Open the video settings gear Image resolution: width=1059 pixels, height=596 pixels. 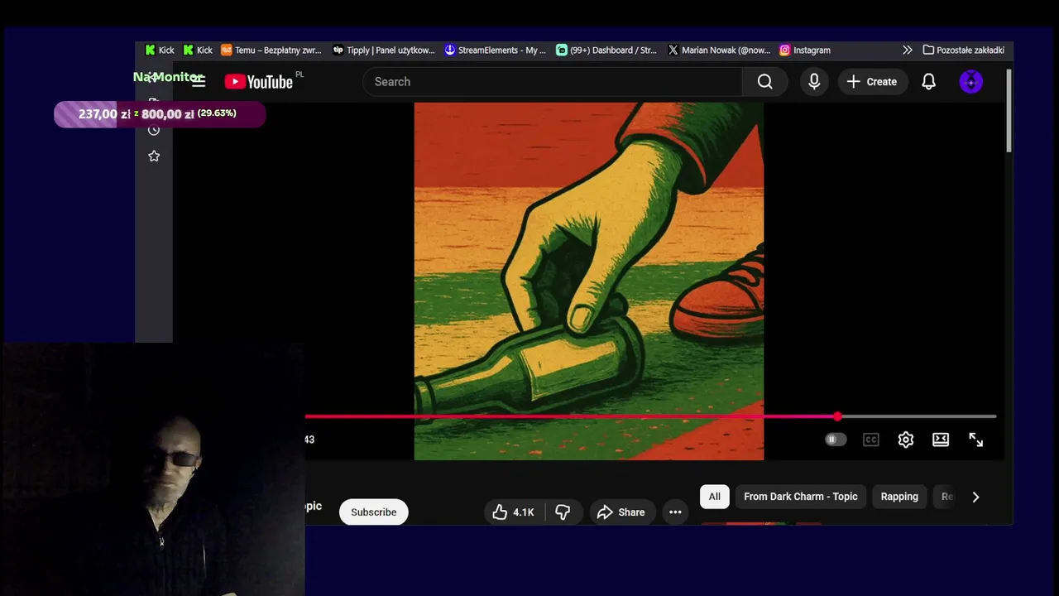pos(906,440)
